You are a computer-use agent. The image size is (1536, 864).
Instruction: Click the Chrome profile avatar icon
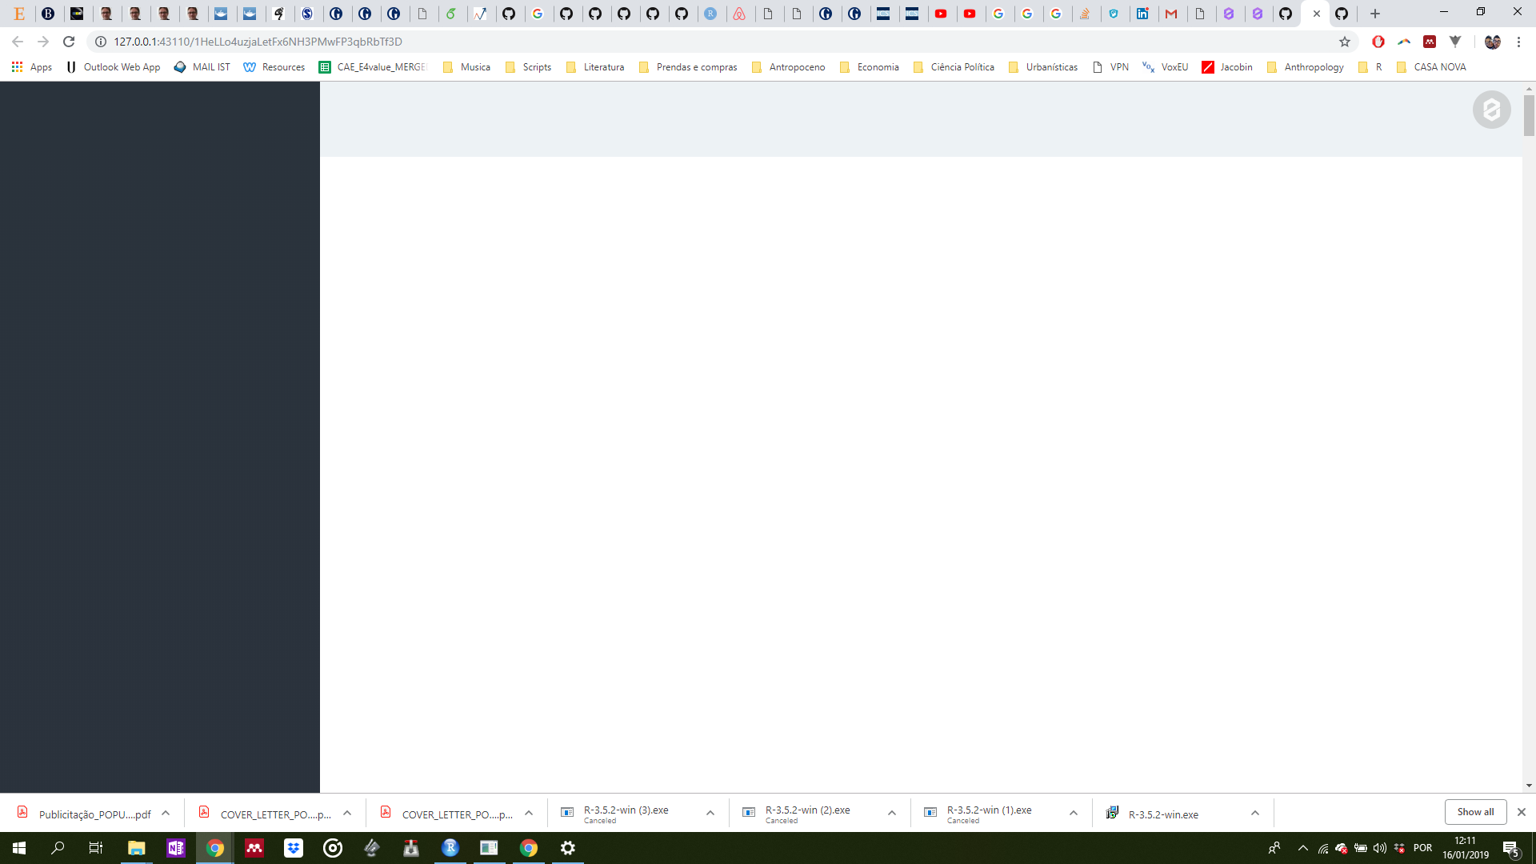(1493, 42)
